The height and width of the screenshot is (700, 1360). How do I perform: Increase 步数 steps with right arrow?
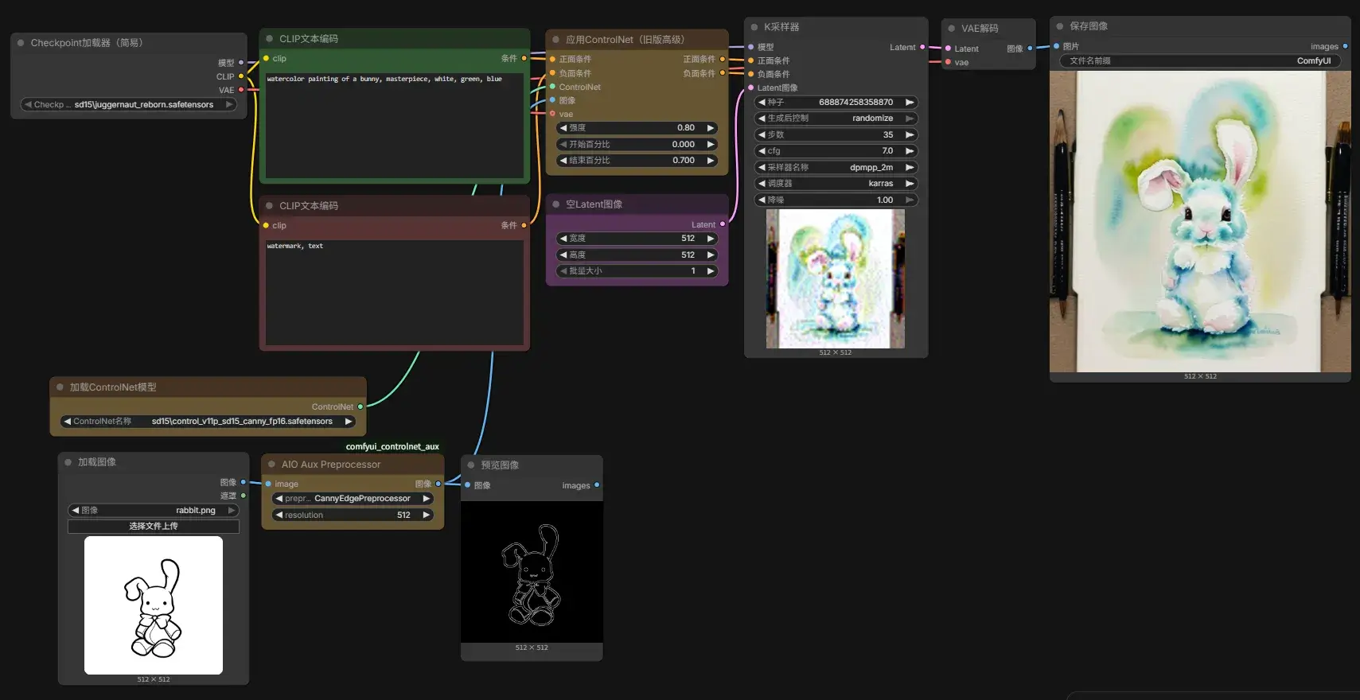[x=910, y=135]
